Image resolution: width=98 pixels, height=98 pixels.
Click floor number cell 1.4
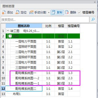pyautogui.click(x=74, y=89)
